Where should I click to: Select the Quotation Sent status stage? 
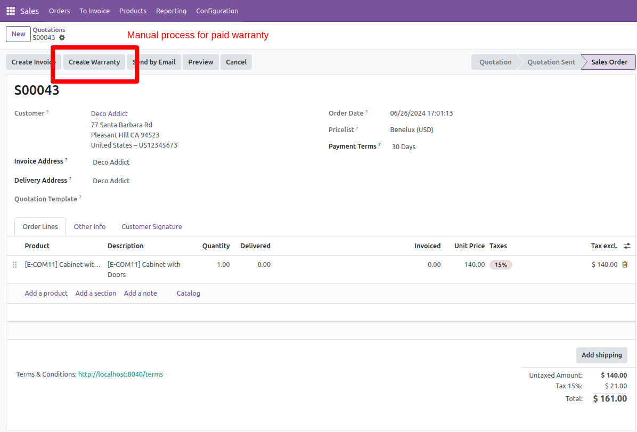[551, 62]
